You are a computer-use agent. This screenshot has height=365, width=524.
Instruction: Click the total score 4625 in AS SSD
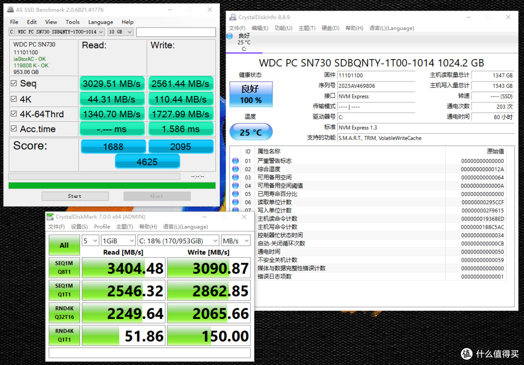pos(147,162)
